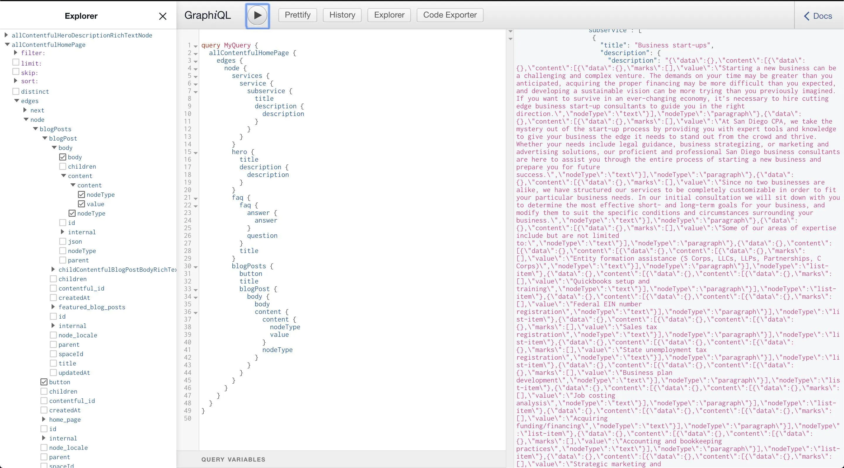Expand allContentfulHeroDescriptionRichTextNode entry
Image resolution: width=844 pixels, height=468 pixels.
[6, 35]
